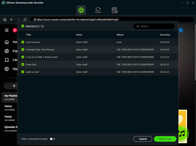This screenshot has width=196, height=146.
Task: Click the 00:02:59 duration value
Action: tap(165, 42)
